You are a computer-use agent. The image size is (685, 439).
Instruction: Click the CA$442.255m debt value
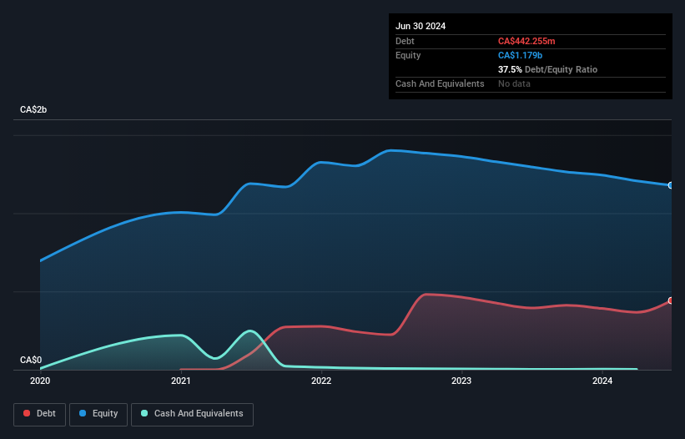[x=526, y=41]
